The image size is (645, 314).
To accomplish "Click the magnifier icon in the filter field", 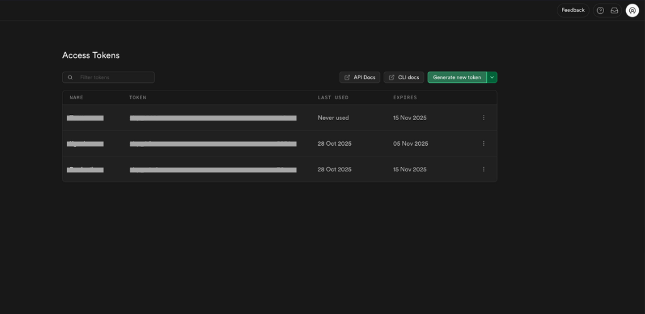I will tap(71, 77).
